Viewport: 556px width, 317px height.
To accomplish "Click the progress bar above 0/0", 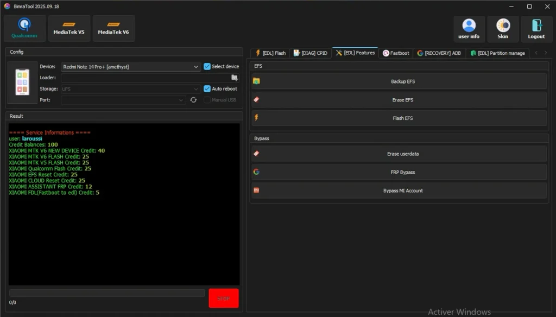I will [107, 293].
